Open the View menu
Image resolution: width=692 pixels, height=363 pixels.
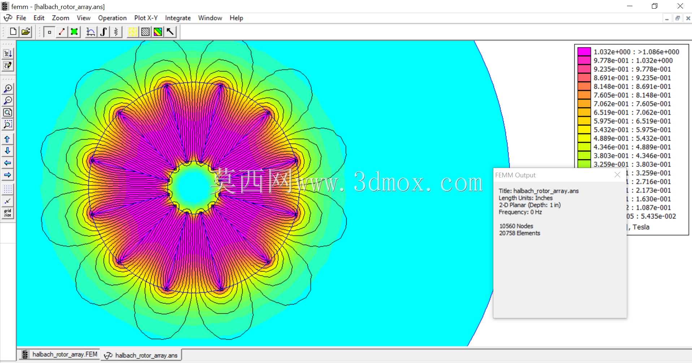pyautogui.click(x=83, y=18)
